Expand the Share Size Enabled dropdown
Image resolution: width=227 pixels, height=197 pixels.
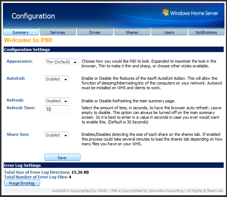pyautogui.click(x=56, y=135)
